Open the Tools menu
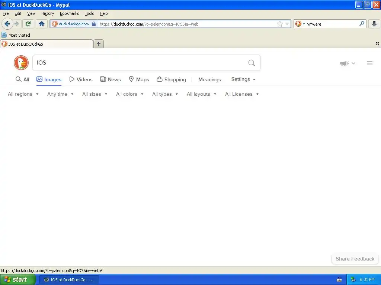 (x=89, y=13)
